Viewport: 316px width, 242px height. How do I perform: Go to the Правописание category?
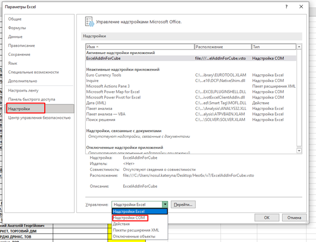(x=22, y=45)
